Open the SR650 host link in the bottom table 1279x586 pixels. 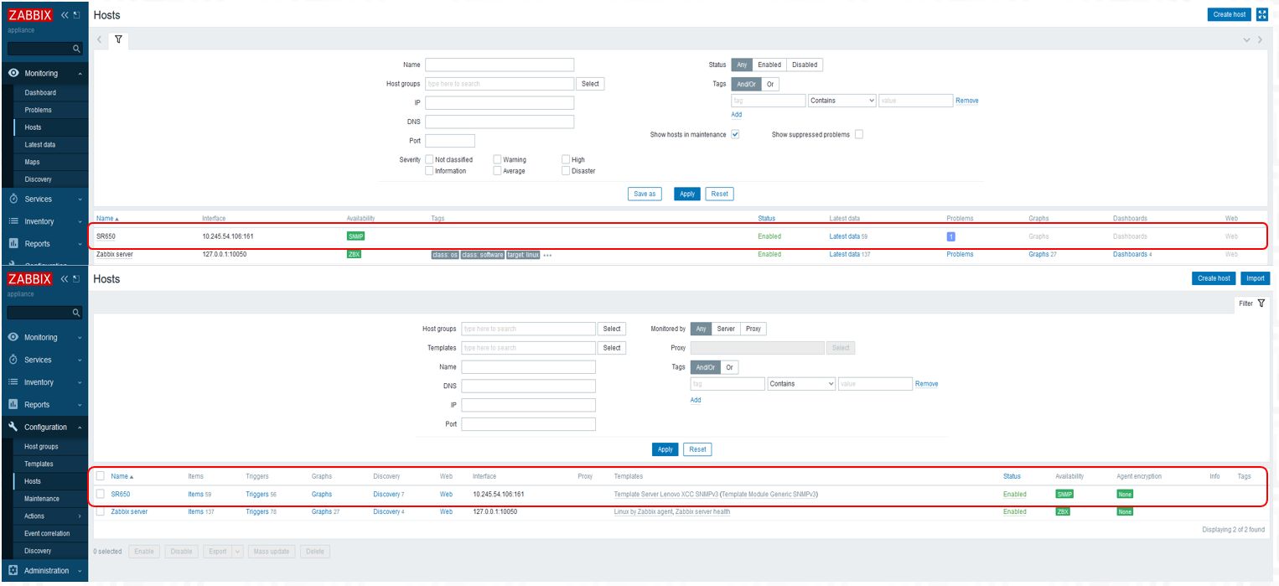tap(121, 495)
